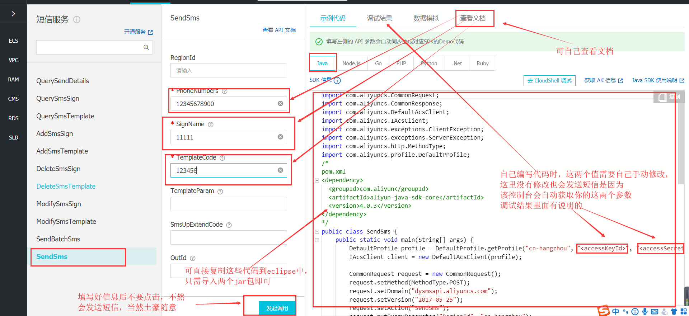Open the 查看 API 文档 link
689x316 pixels.
click(x=279, y=30)
